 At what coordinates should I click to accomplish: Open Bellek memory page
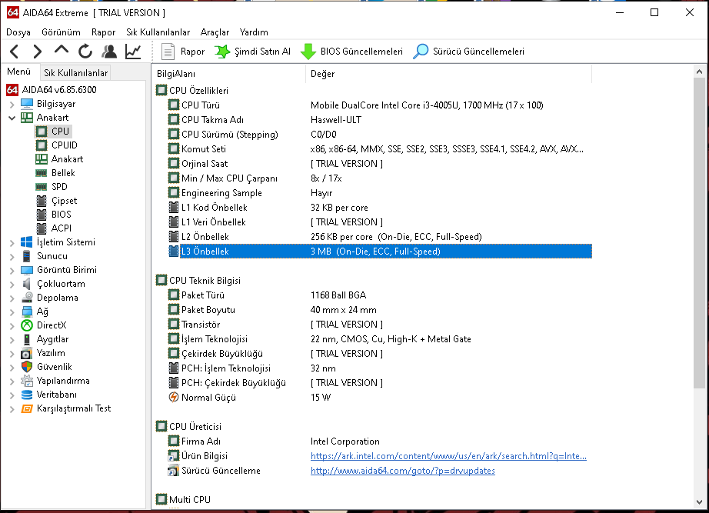pos(63,173)
